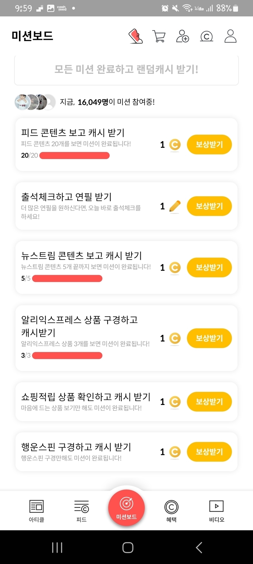
Task: Claim reward for 뉴스트림 콘텐츠 mission
Action: tap(209, 268)
